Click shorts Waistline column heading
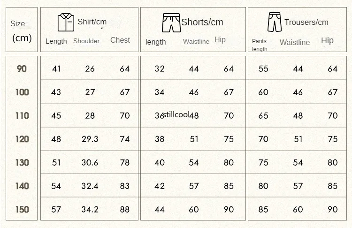Viewport: 352px width, 228px height. (196, 41)
